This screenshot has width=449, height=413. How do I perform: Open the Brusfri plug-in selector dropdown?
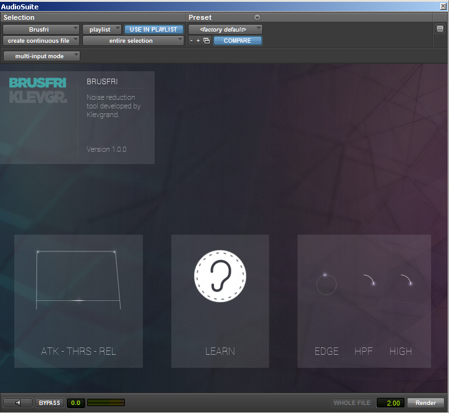[x=41, y=30]
